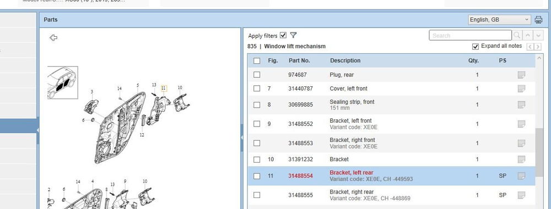Collapse the left sidebar panel handle

tap(37, 130)
